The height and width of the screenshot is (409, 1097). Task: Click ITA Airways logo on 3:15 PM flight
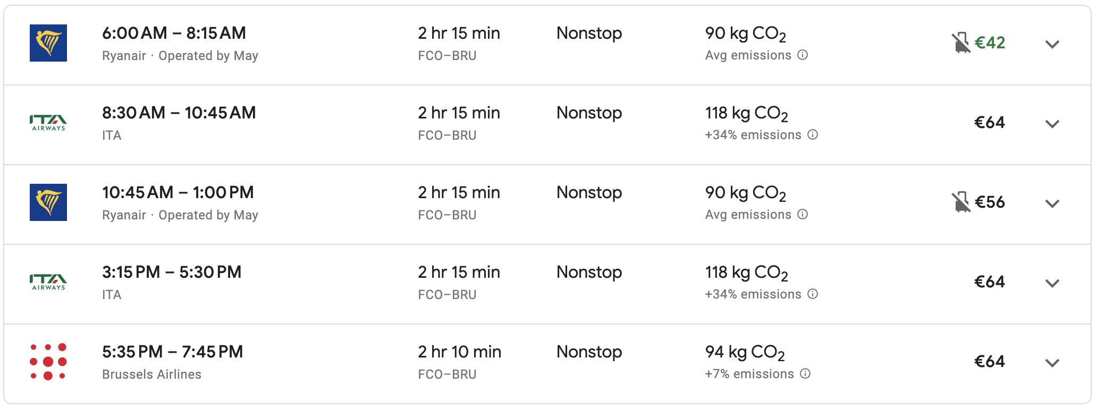tap(48, 282)
